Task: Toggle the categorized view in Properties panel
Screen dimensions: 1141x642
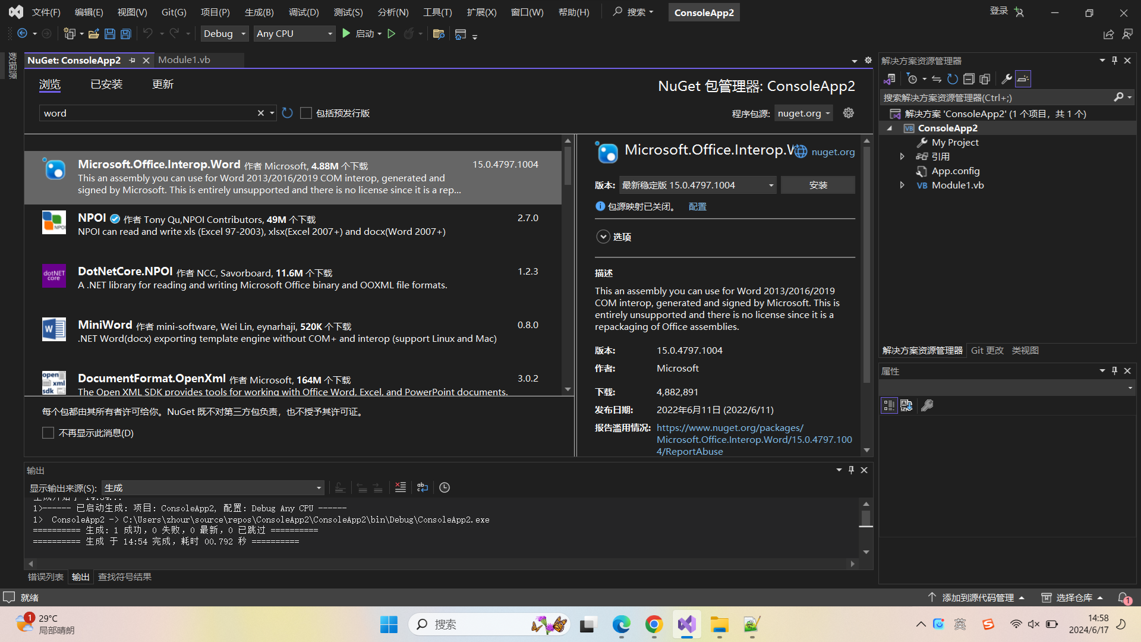Action: (x=889, y=405)
